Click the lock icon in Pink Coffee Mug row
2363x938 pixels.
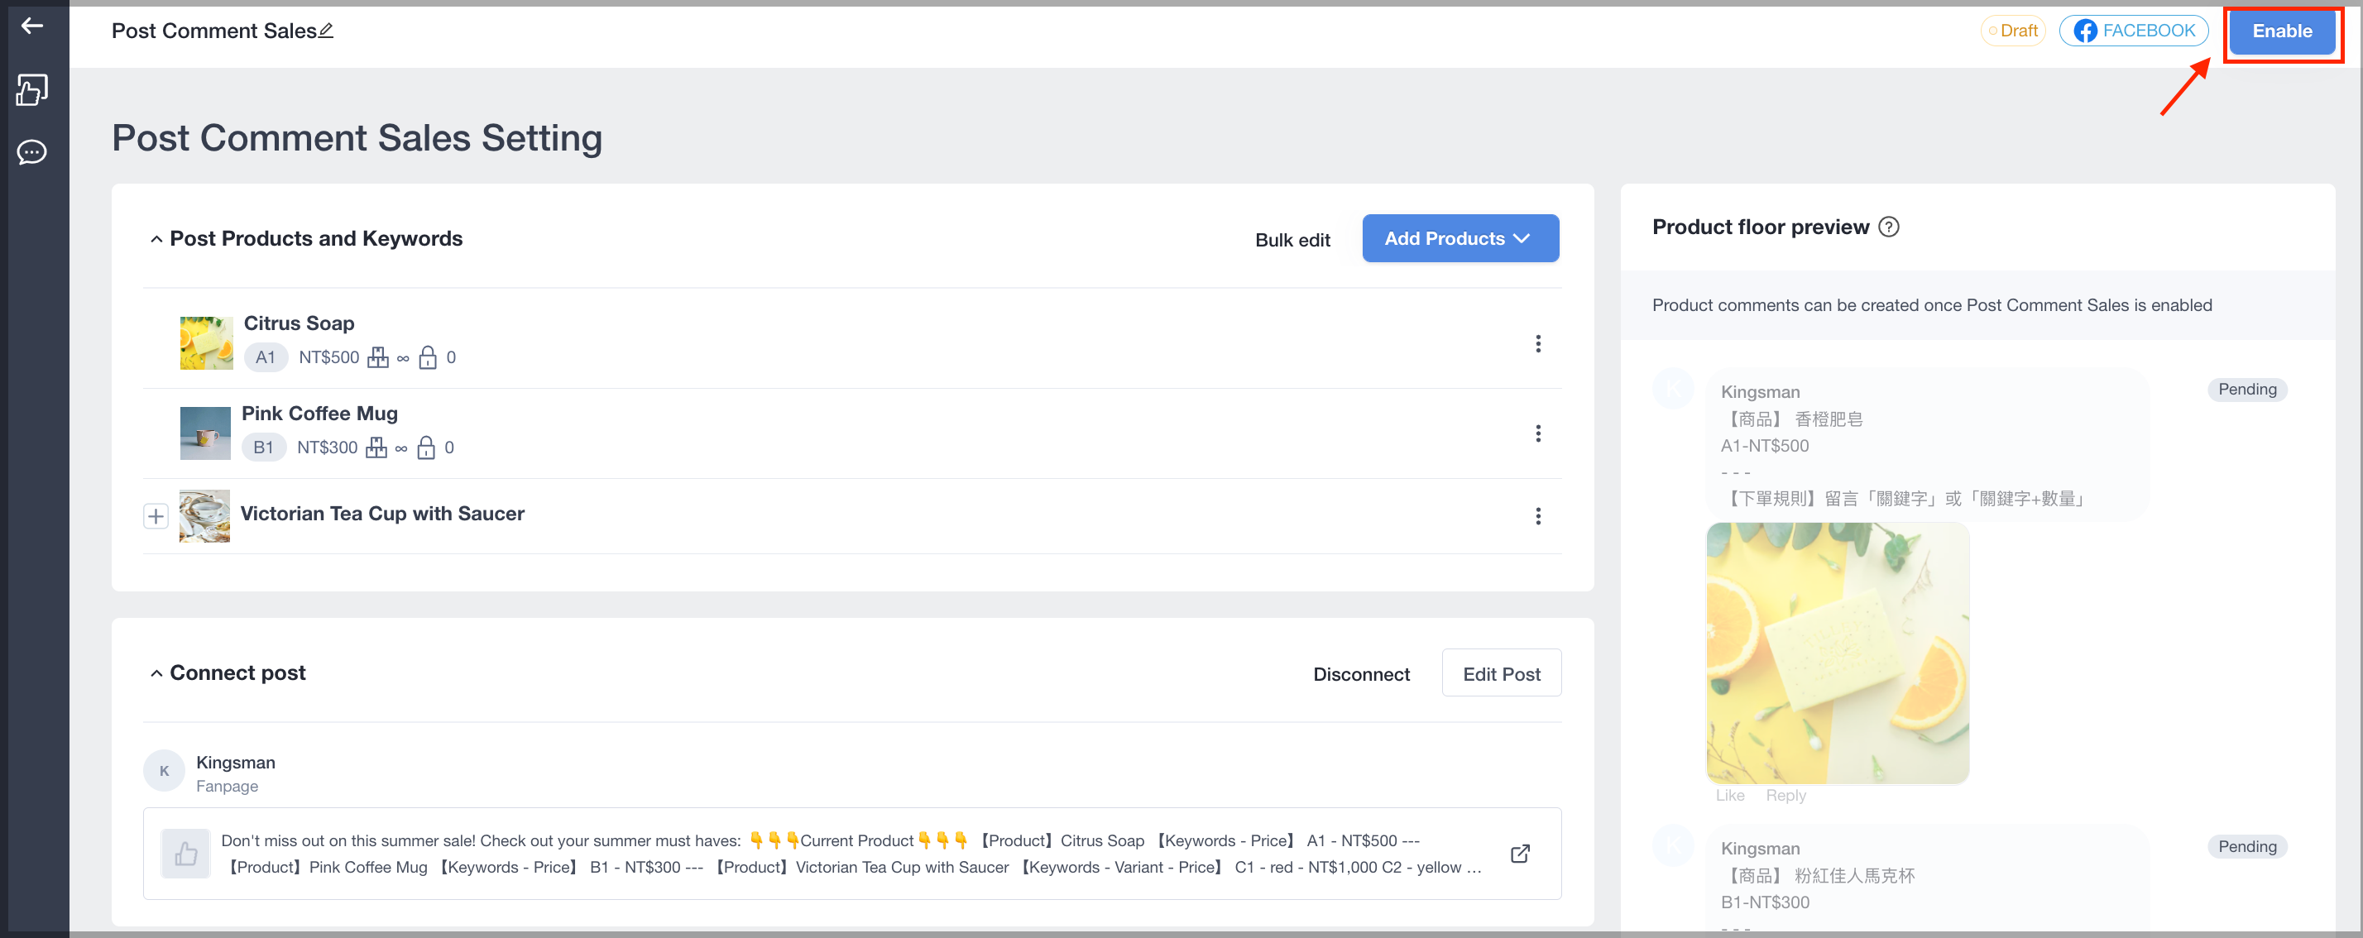point(425,447)
